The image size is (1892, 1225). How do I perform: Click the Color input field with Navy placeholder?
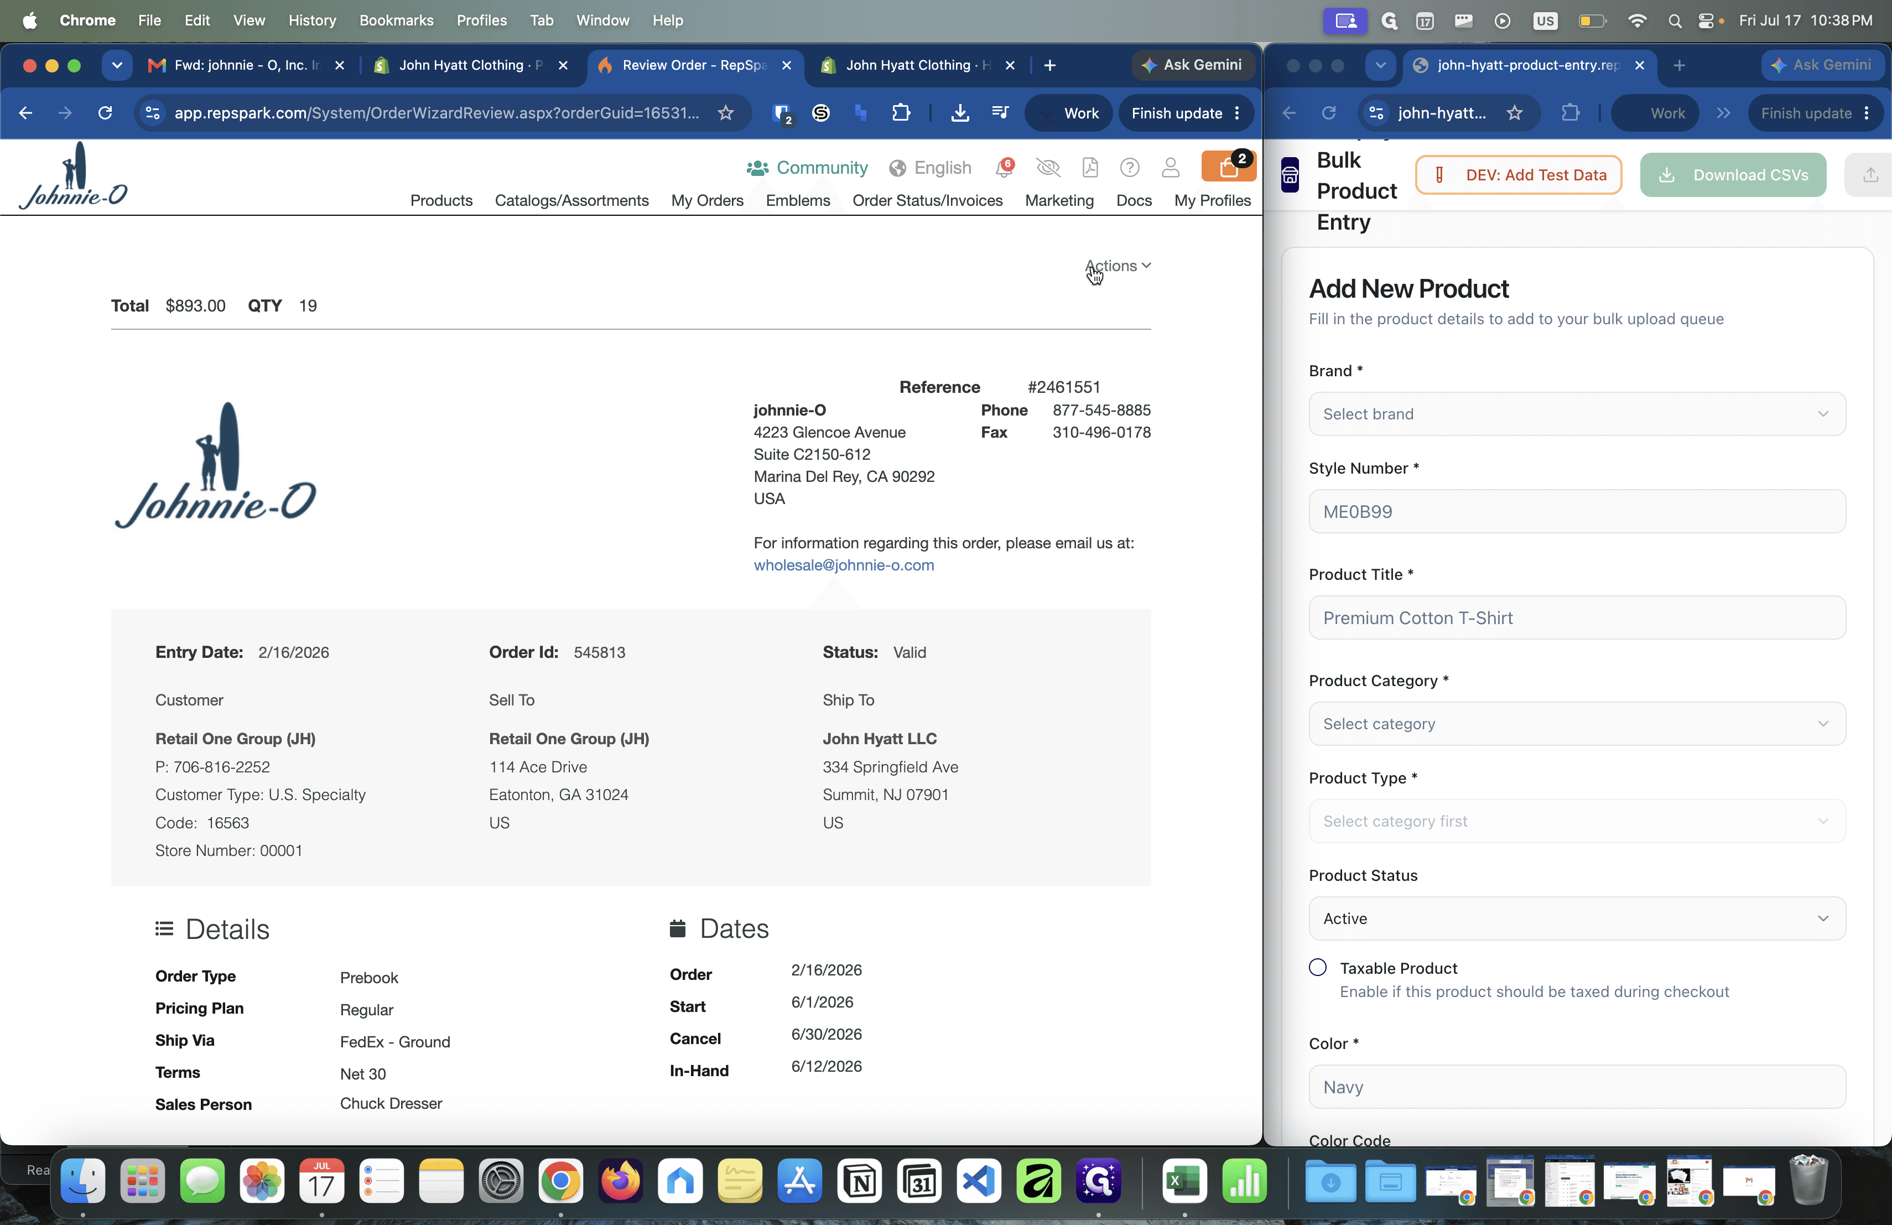click(1577, 1087)
